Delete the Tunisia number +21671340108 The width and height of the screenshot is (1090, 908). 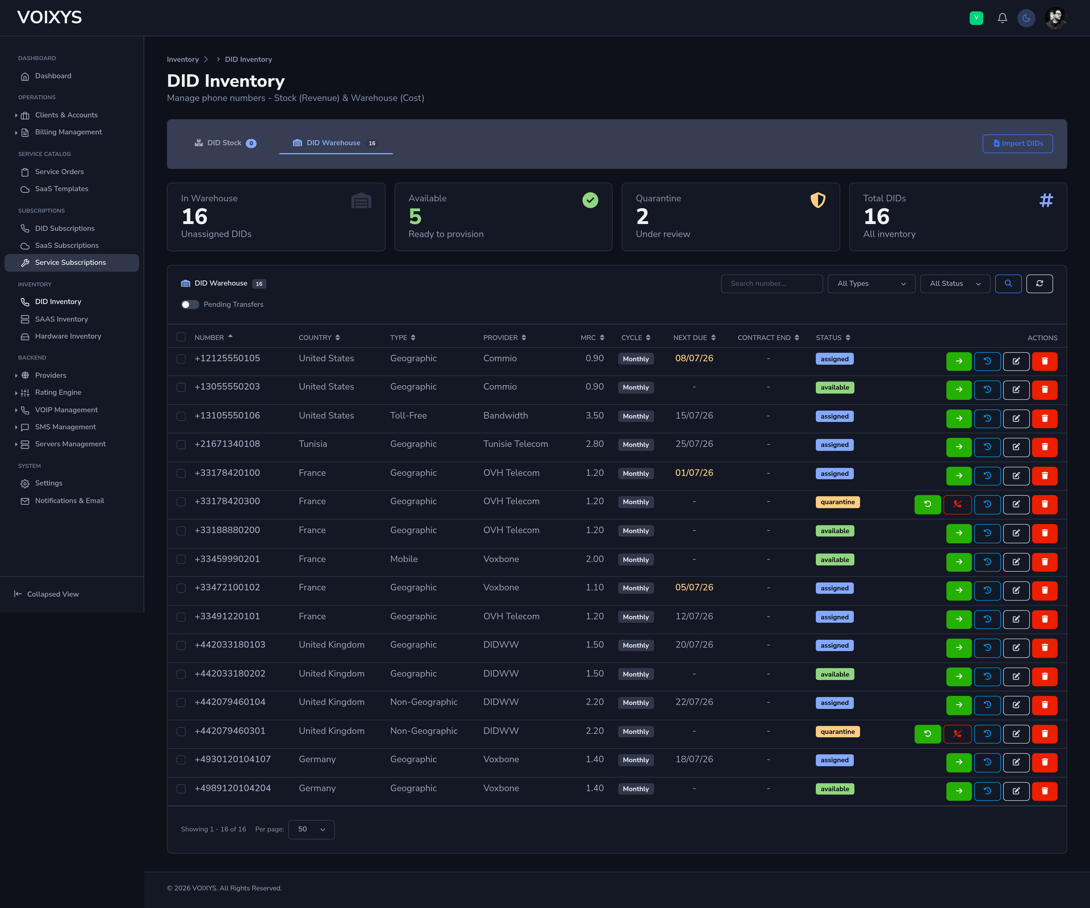[1044, 447]
